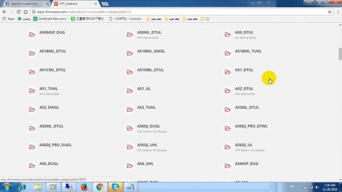Click the volume icon in system tray
The image size is (342, 192).
tap(317, 187)
